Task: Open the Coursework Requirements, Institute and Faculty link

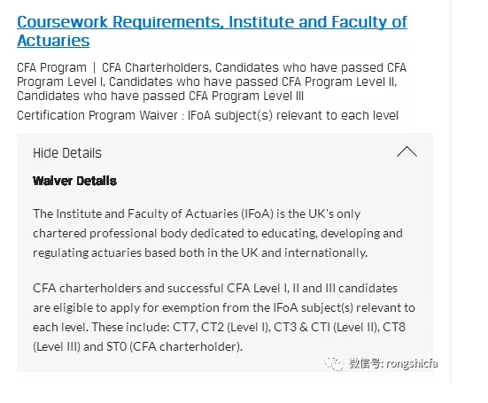Action: (x=212, y=31)
